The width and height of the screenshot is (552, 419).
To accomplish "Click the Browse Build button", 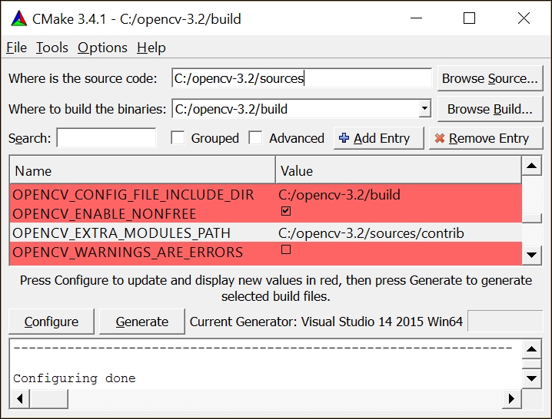I will (490, 109).
